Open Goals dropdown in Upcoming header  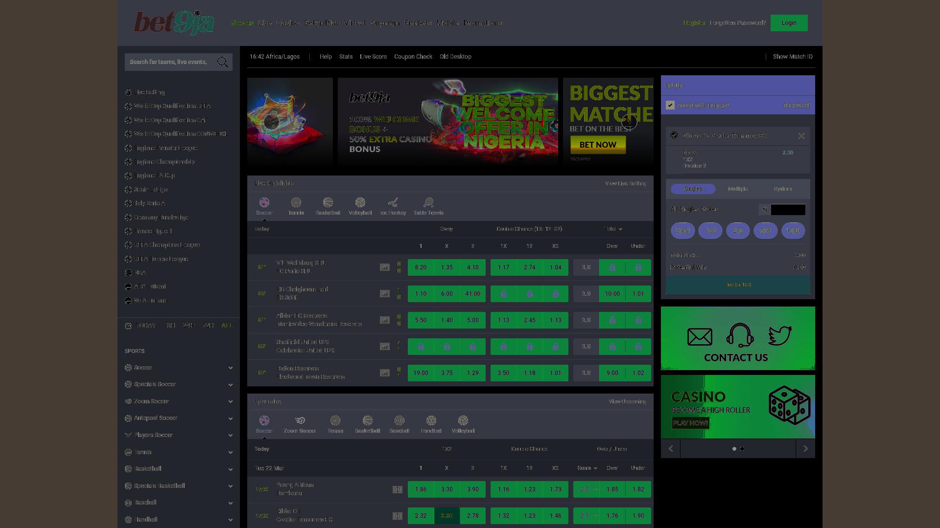(587, 468)
